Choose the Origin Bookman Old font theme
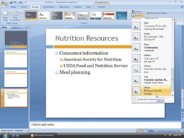 pos(151,37)
